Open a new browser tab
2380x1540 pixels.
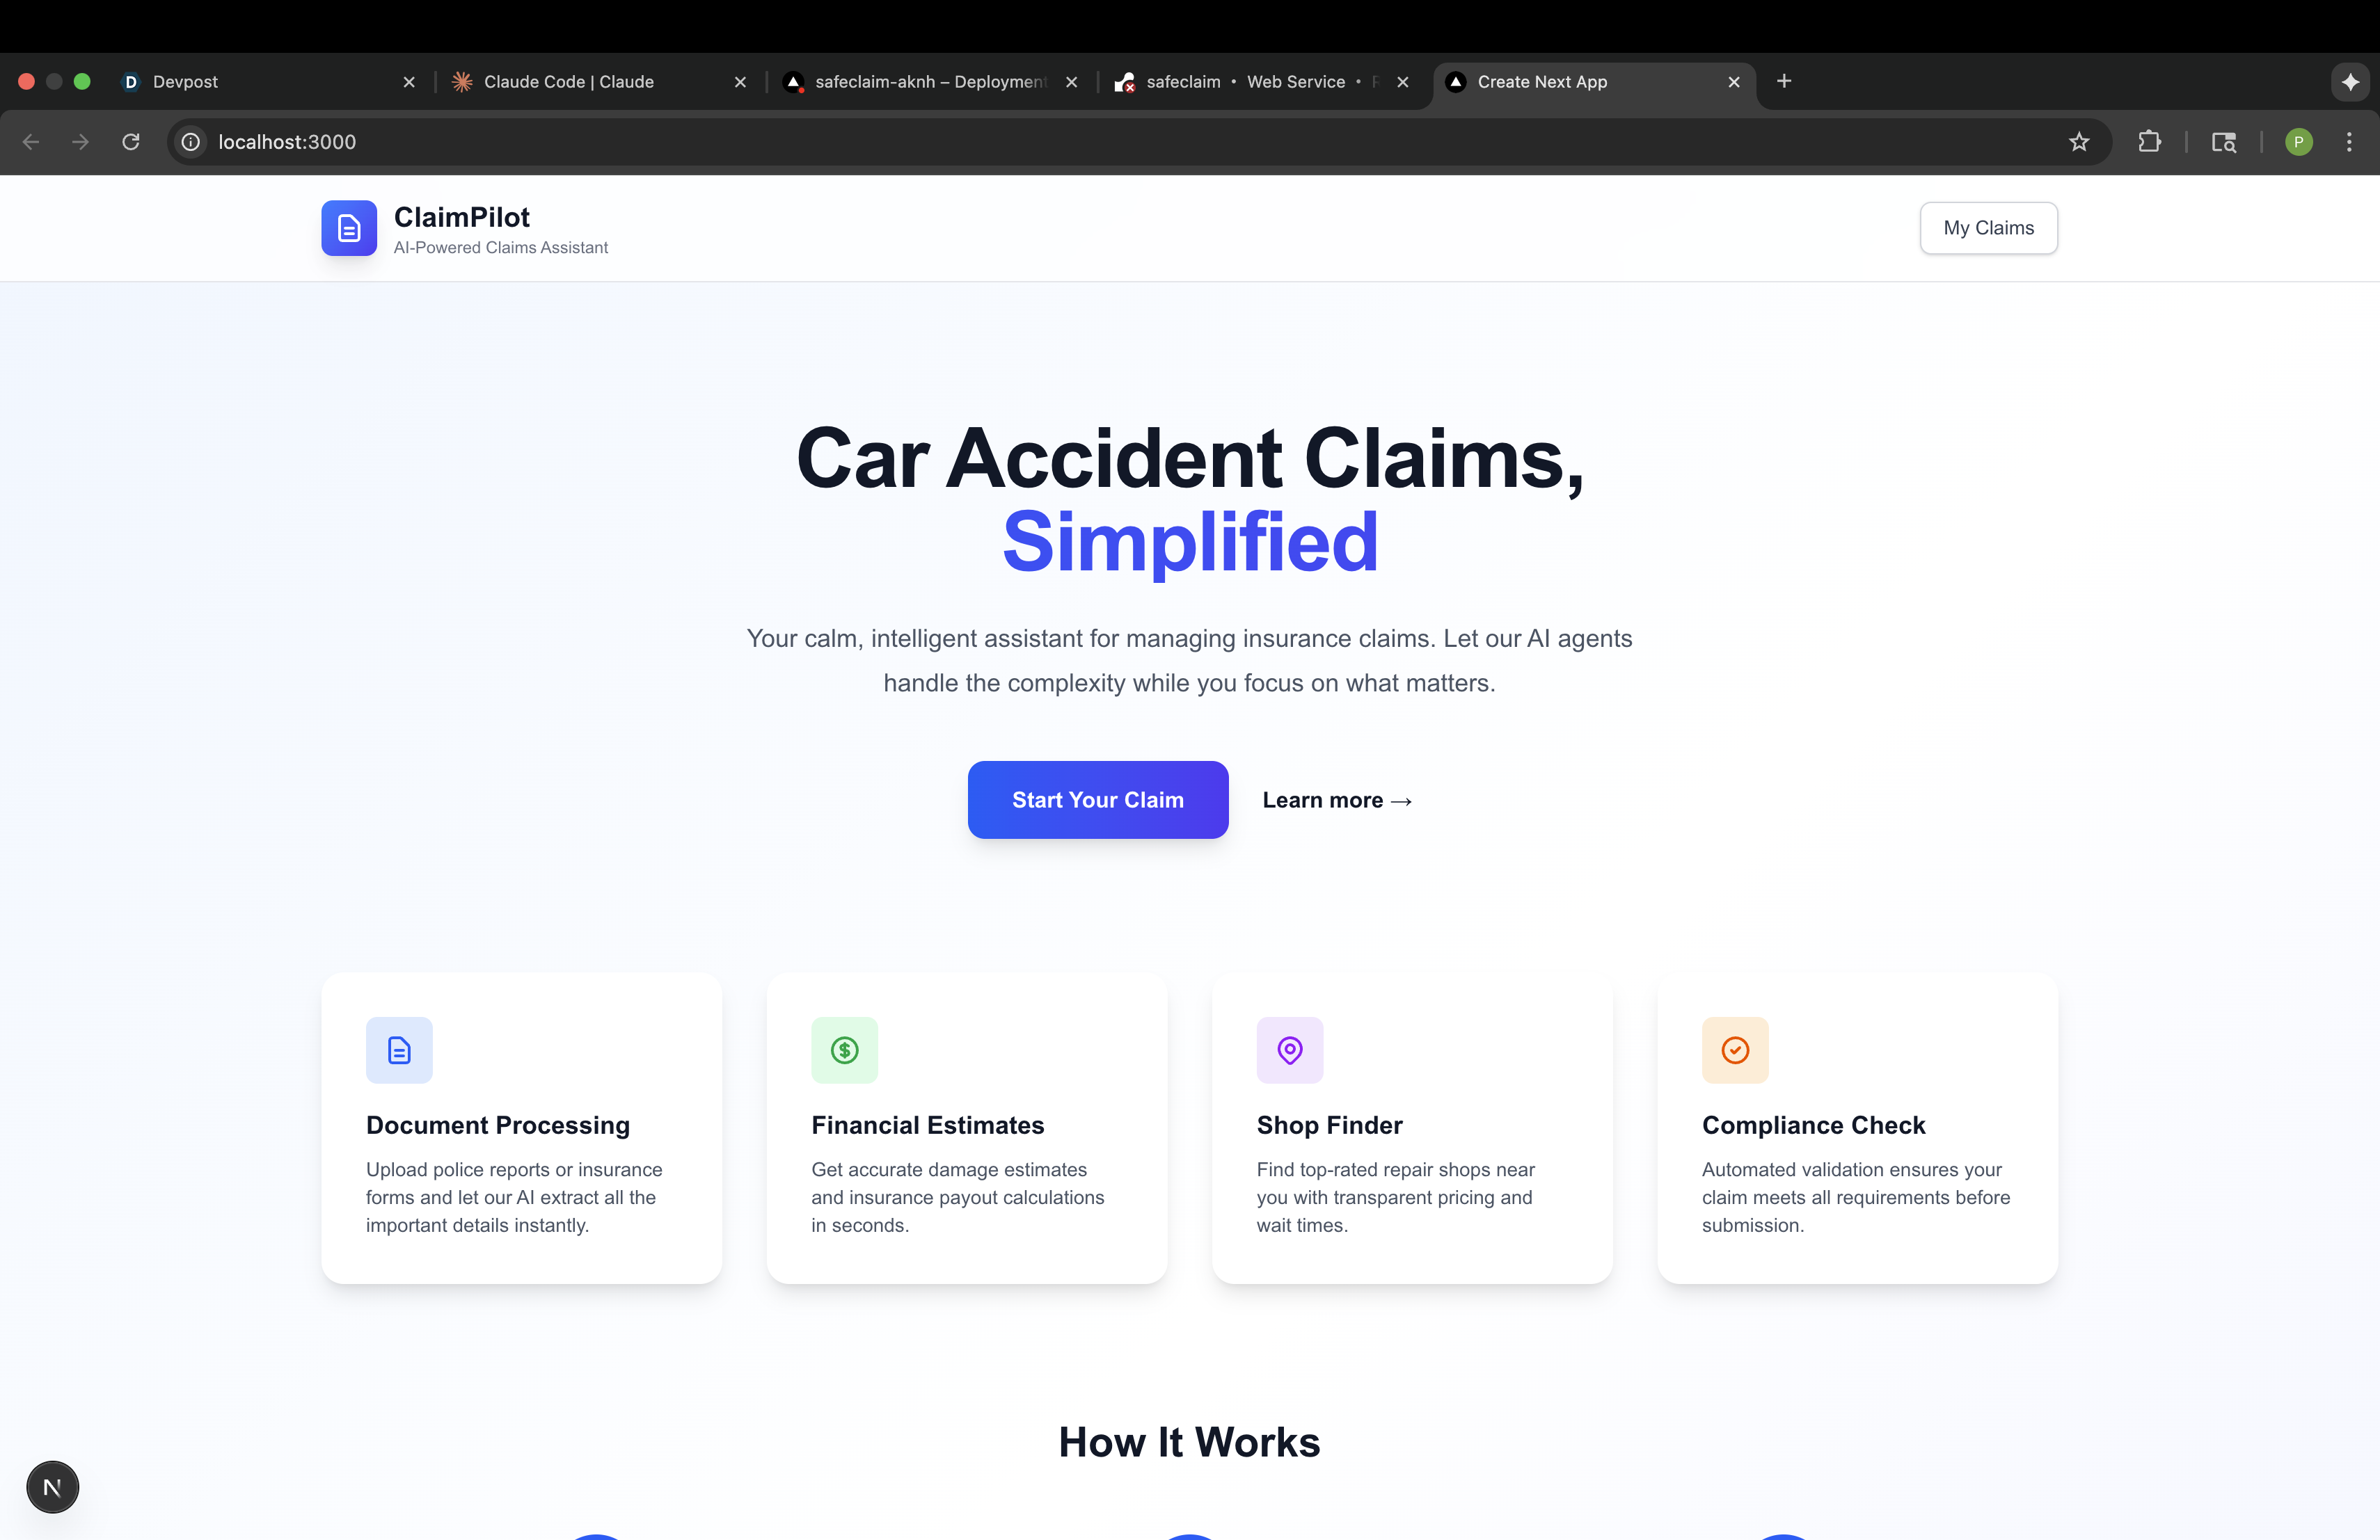(x=1784, y=81)
